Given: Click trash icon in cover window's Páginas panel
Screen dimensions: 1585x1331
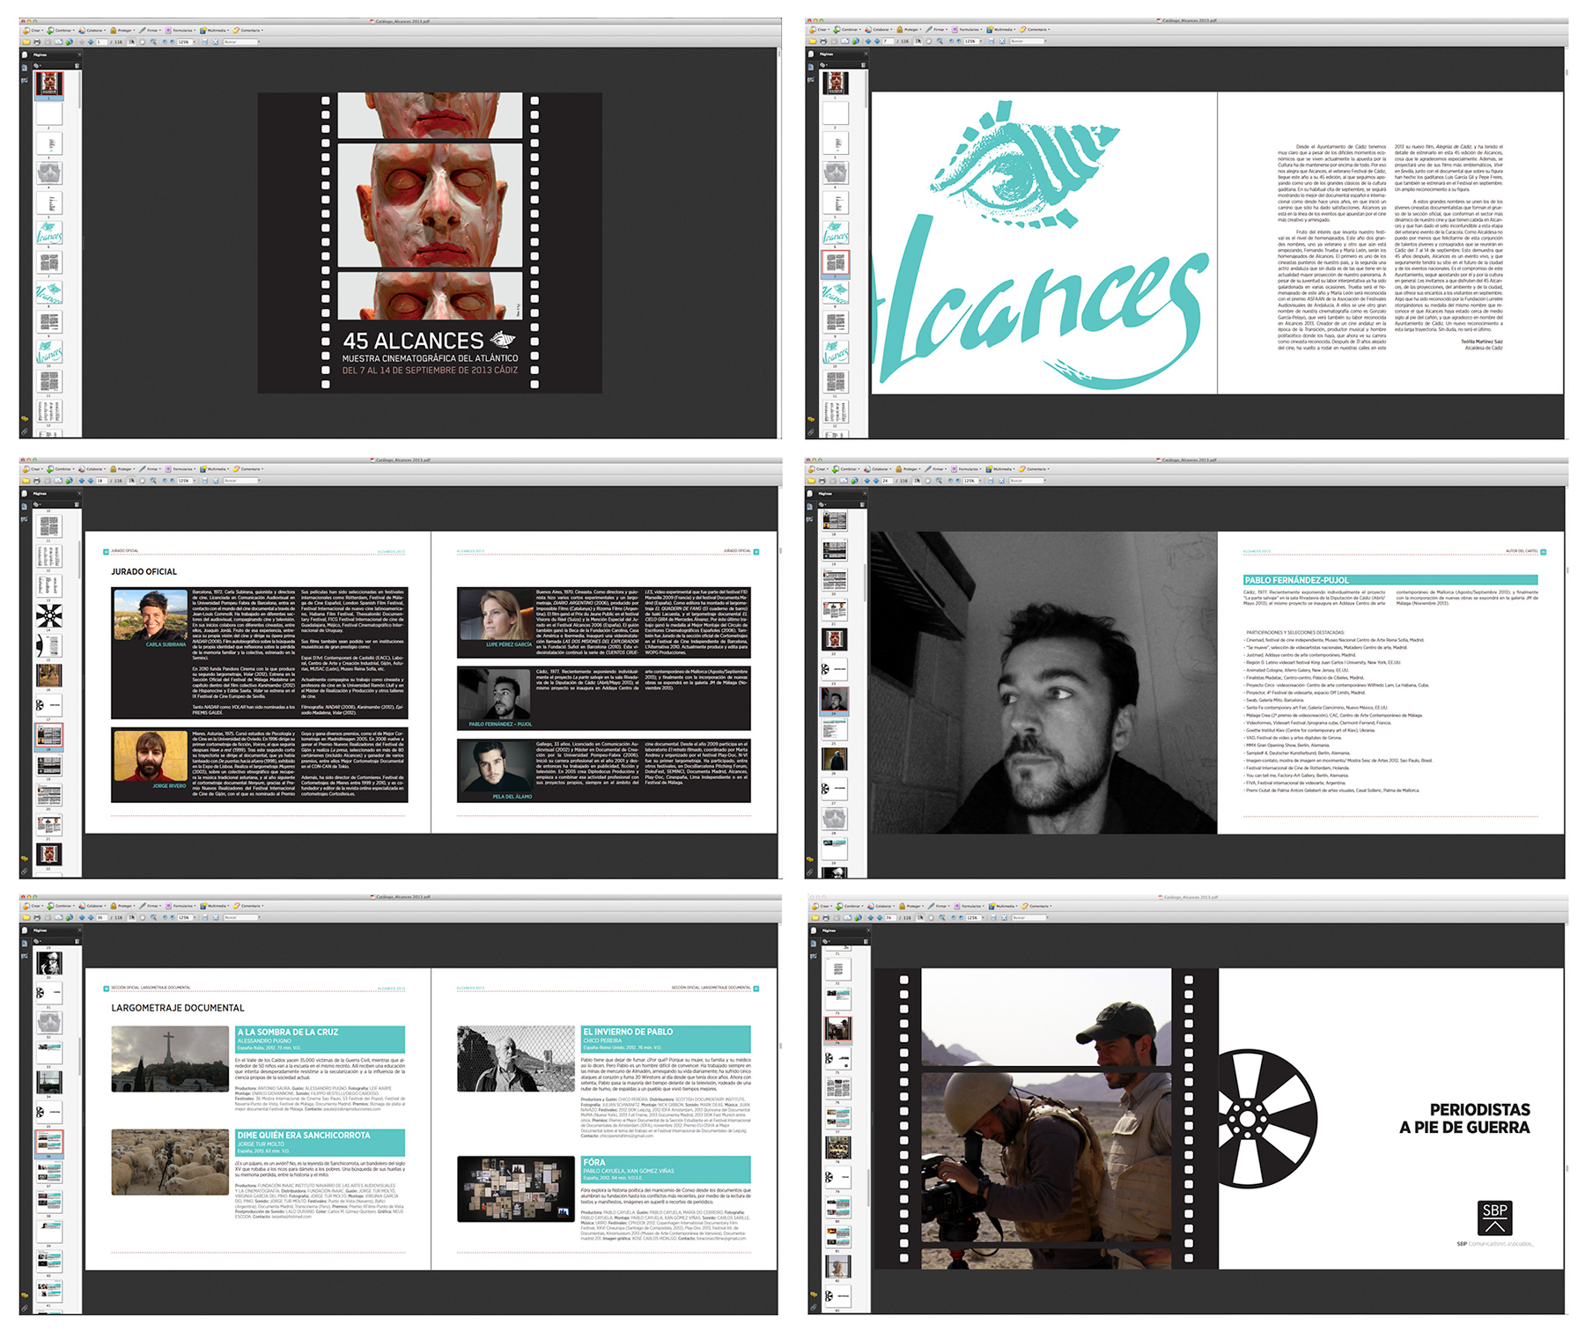Looking at the screenshot, I should [77, 65].
